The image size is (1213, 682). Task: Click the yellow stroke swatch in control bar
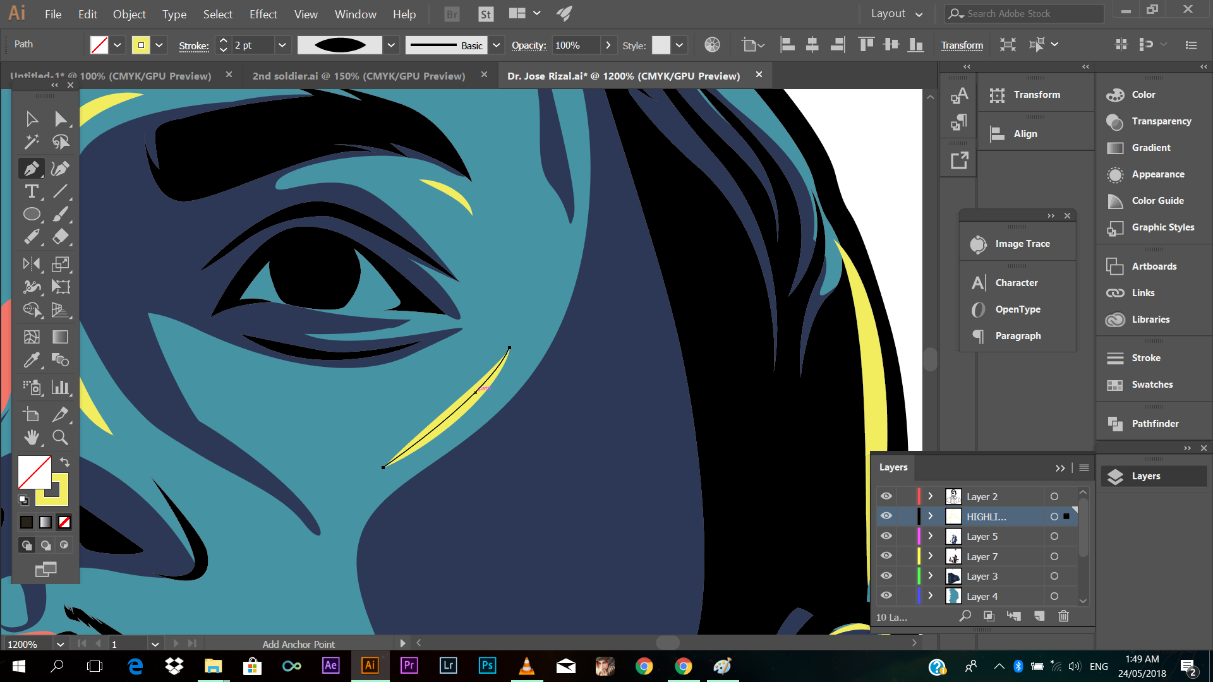[x=141, y=45]
